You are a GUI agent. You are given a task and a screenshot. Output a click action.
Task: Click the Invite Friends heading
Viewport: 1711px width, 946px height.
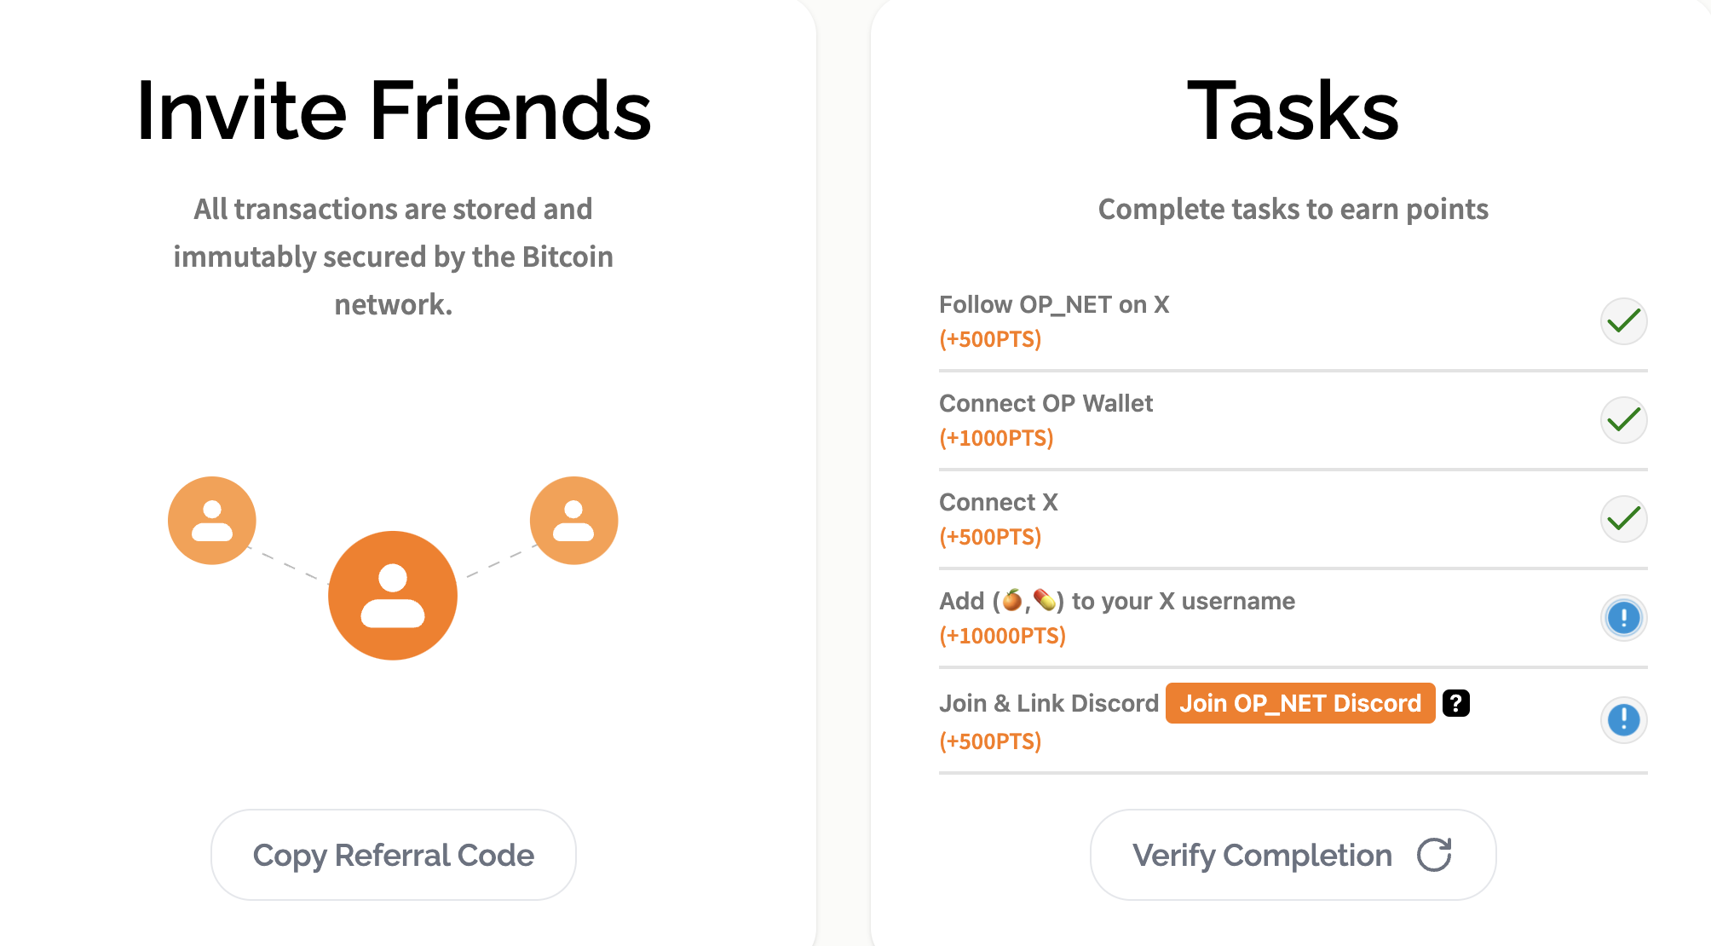pos(393,111)
